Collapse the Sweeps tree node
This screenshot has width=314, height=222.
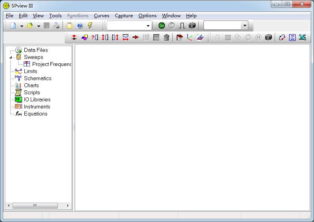pyautogui.click(x=11, y=57)
